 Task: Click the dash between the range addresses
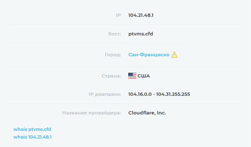point(154,94)
